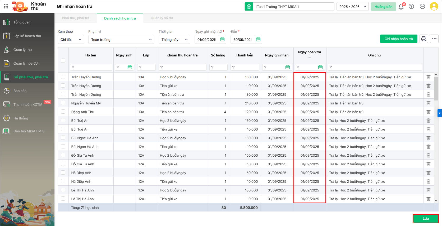
Task: Open 'Báo cáo' in the sidebar
Action: click(20, 91)
